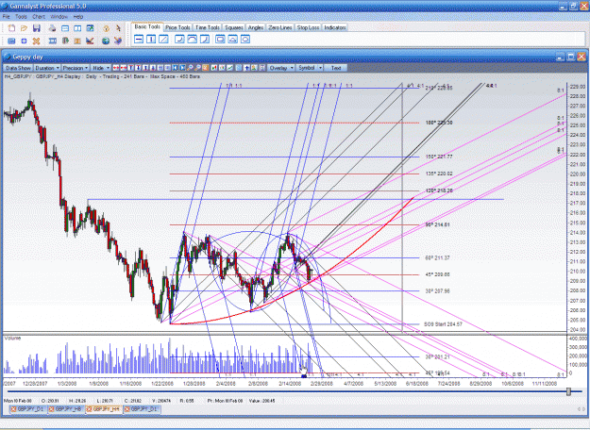
Task: Switch to the GBPJPY_H4 chart tab
Action: point(104,409)
